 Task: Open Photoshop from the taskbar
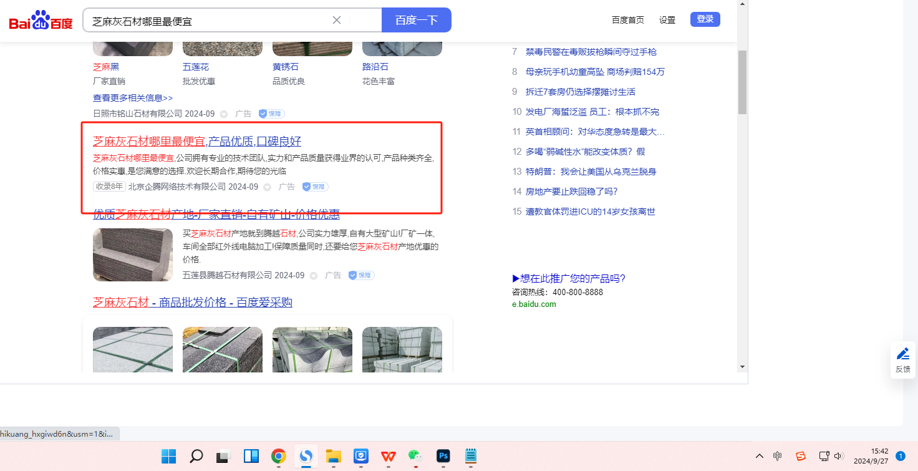coord(443,456)
